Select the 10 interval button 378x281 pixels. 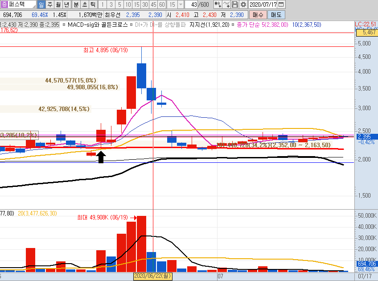click(x=128, y=4)
